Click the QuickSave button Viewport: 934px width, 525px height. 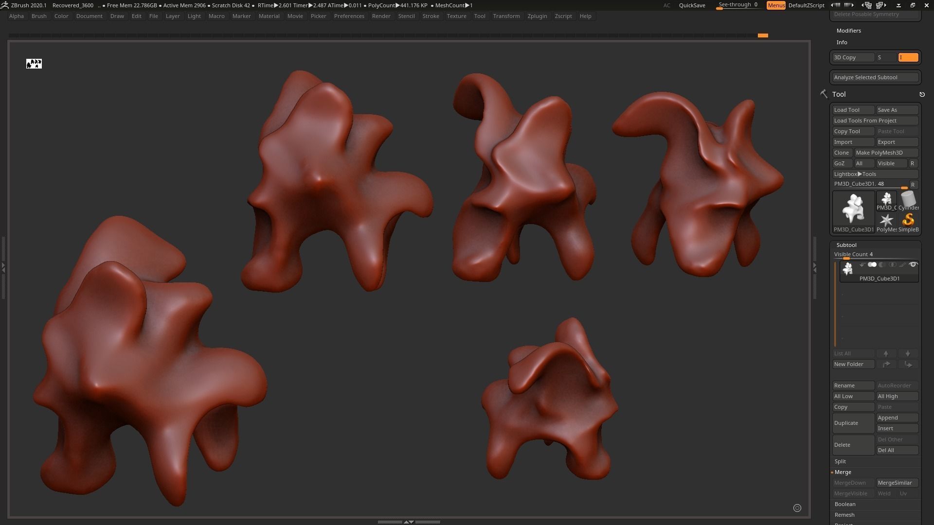click(x=692, y=5)
